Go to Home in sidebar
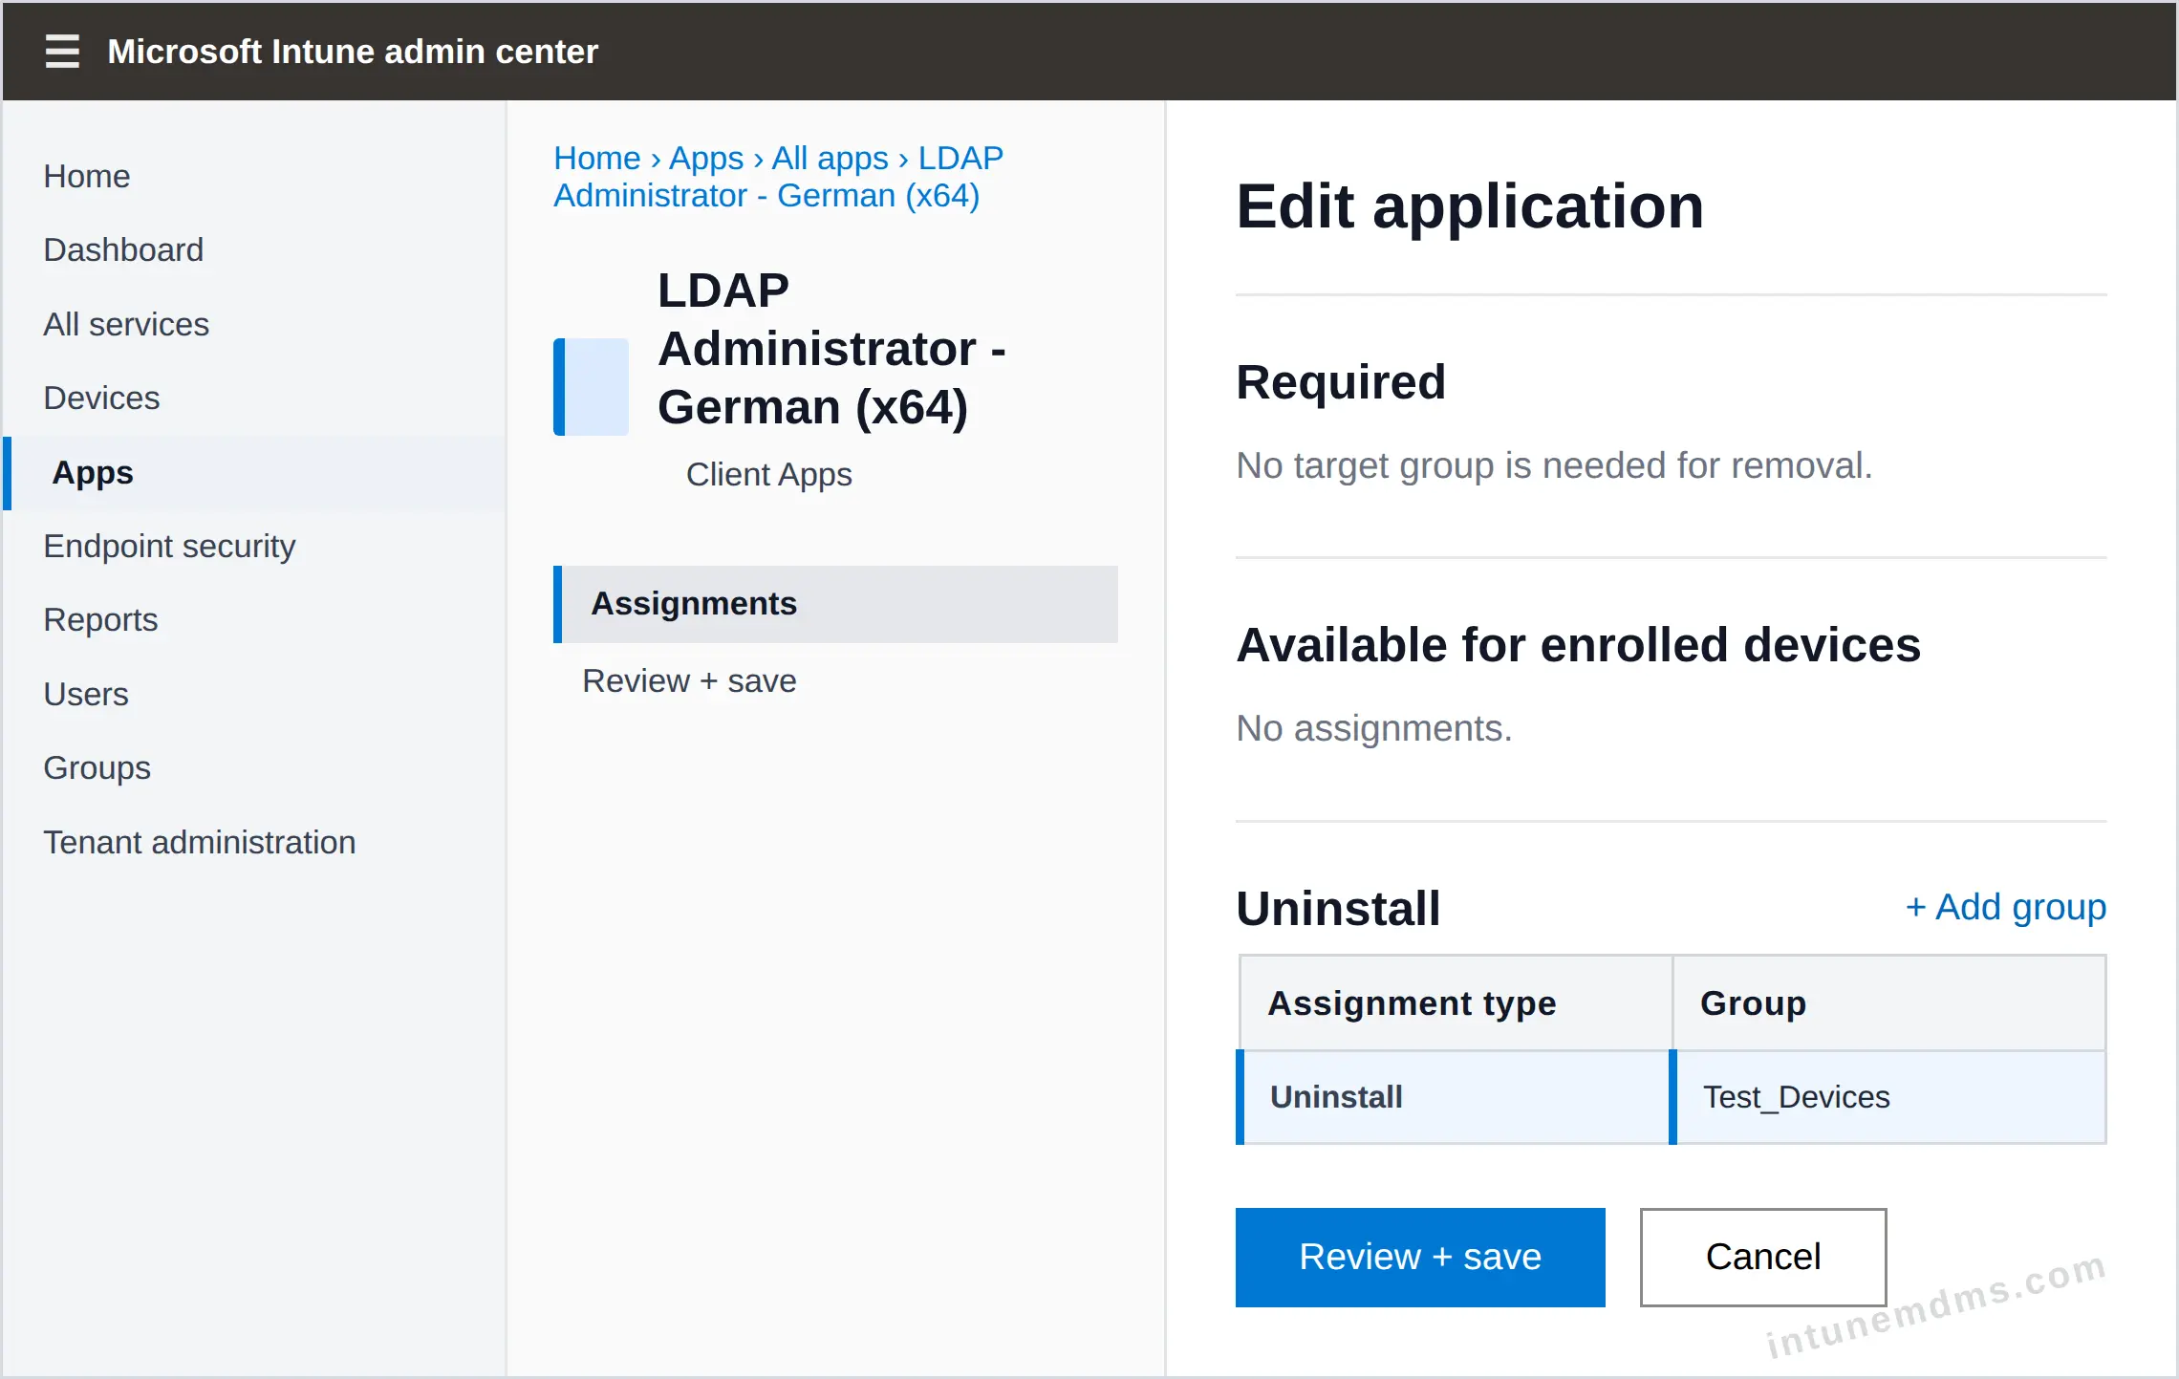The height and width of the screenshot is (1379, 2179). (x=87, y=176)
